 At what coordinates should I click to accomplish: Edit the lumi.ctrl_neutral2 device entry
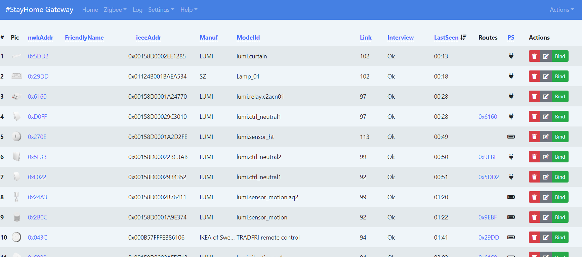point(546,157)
